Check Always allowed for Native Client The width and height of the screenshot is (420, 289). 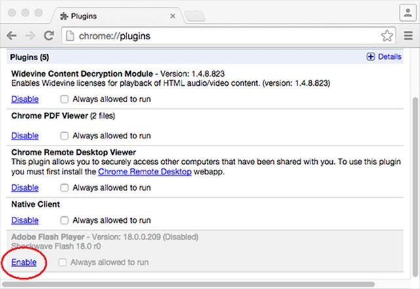click(64, 220)
